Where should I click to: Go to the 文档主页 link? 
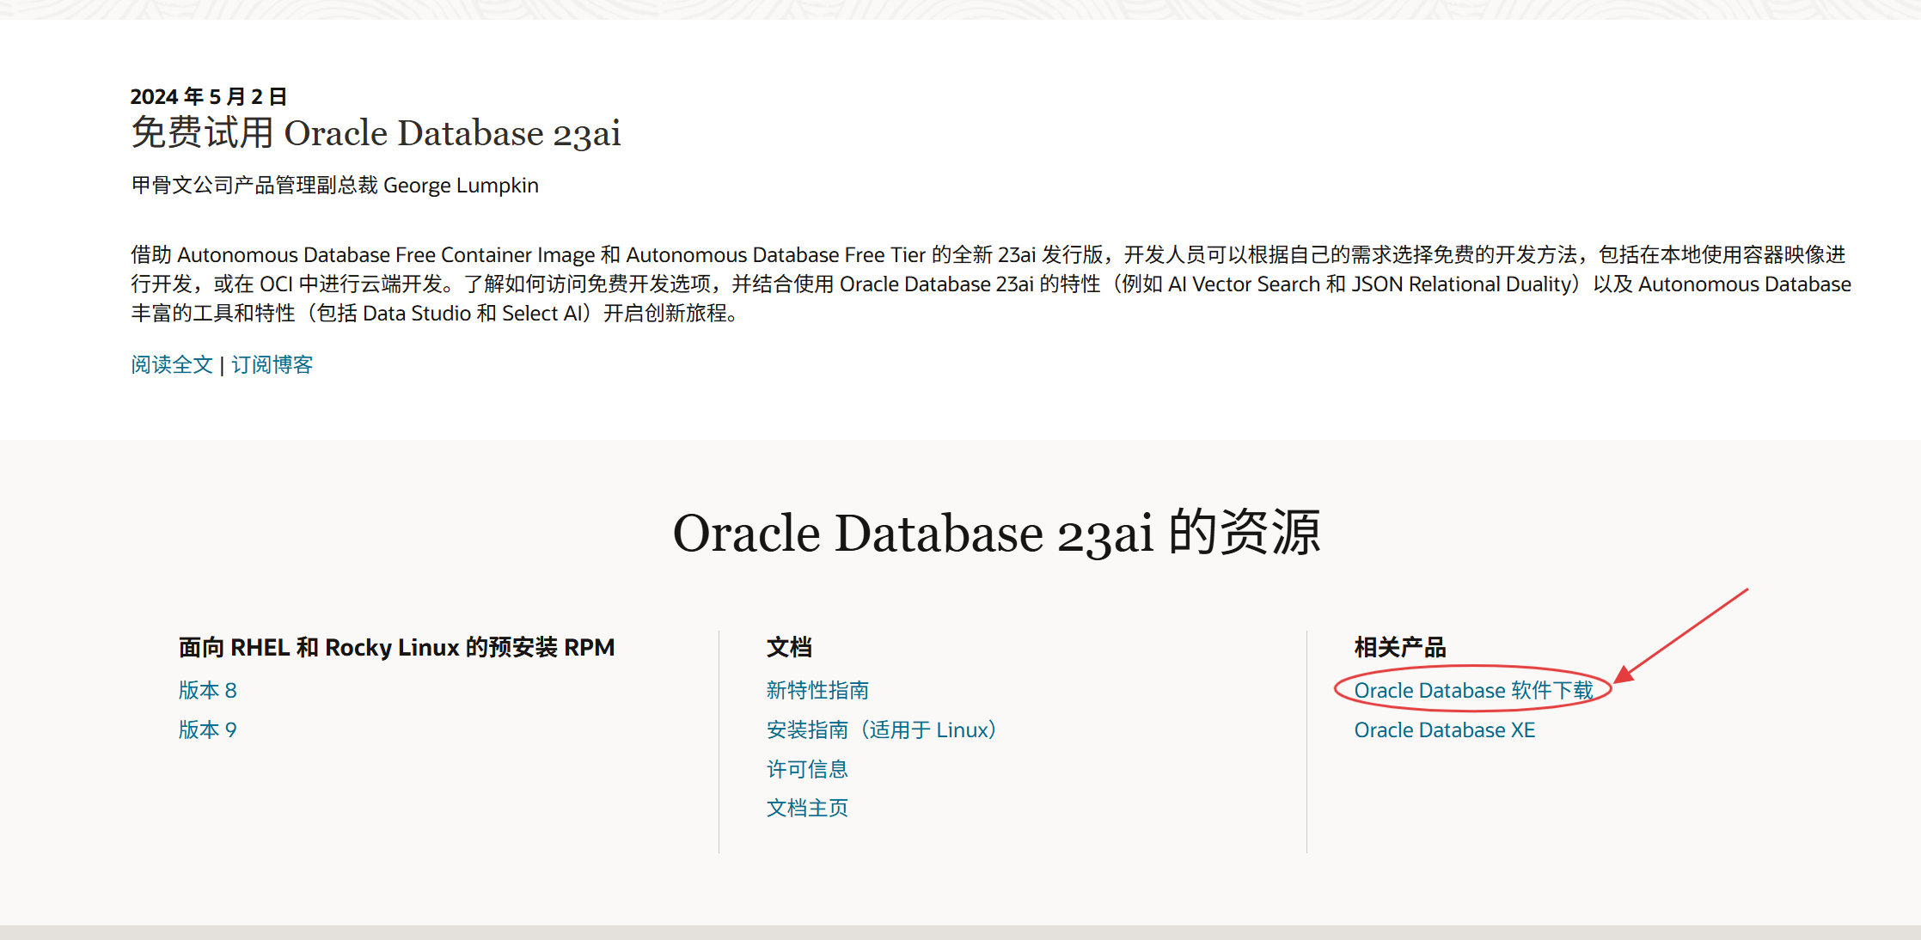click(x=806, y=808)
